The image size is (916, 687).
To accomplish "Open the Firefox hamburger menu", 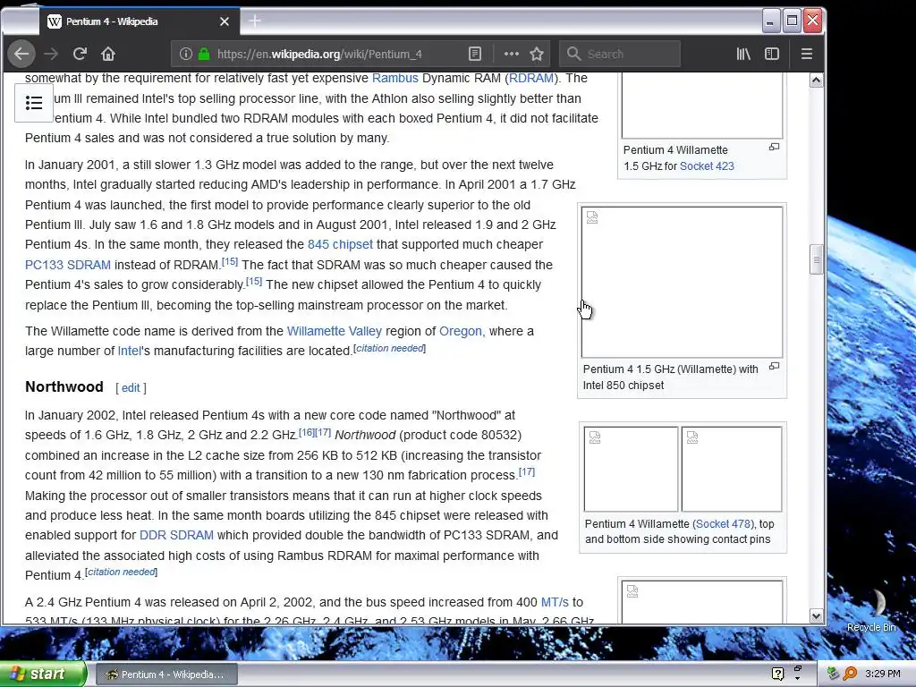I will coord(807,54).
